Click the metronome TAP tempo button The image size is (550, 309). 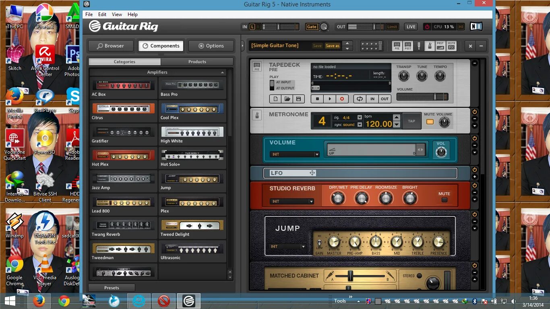[x=411, y=121]
